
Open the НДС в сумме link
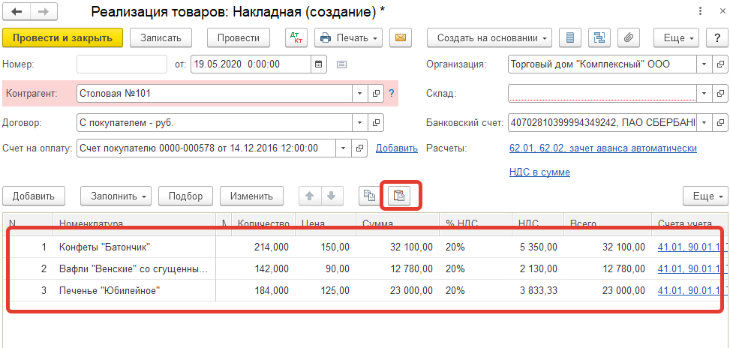540,172
